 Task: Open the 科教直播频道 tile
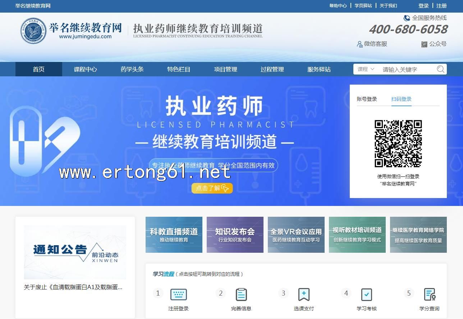(174, 235)
